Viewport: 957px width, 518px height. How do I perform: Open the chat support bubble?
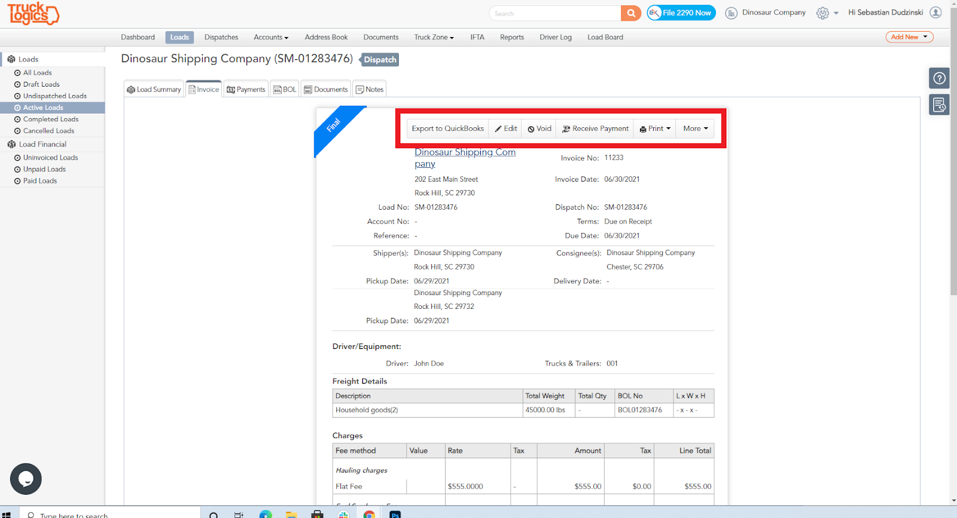[x=26, y=479]
